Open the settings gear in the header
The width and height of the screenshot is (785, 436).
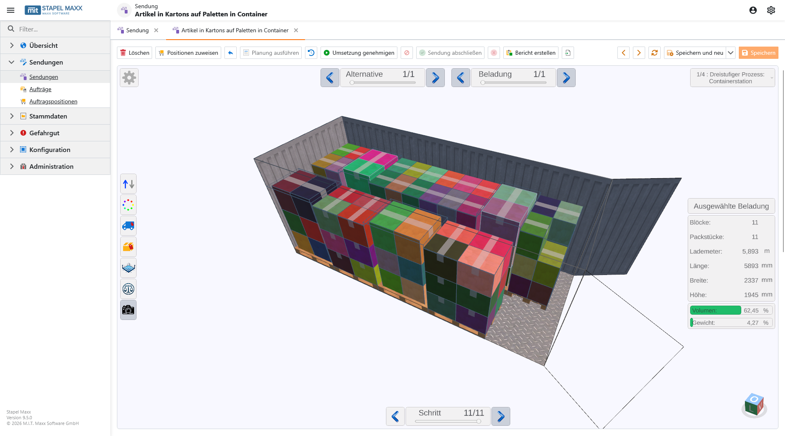click(771, 10)
